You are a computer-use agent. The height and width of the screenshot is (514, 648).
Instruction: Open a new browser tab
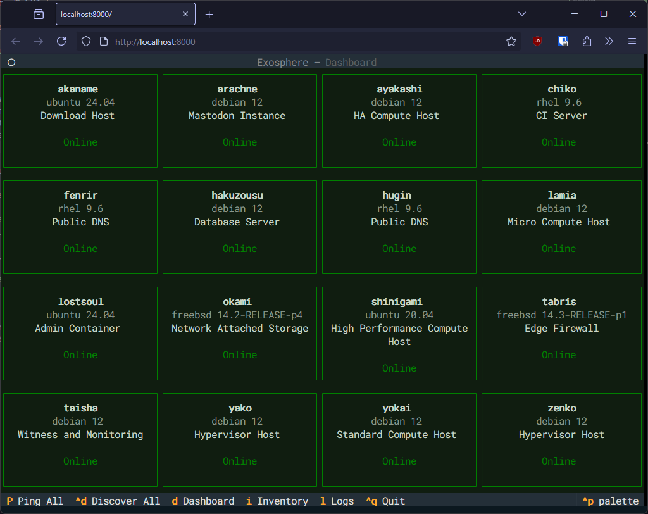click(x=209, y=14)
